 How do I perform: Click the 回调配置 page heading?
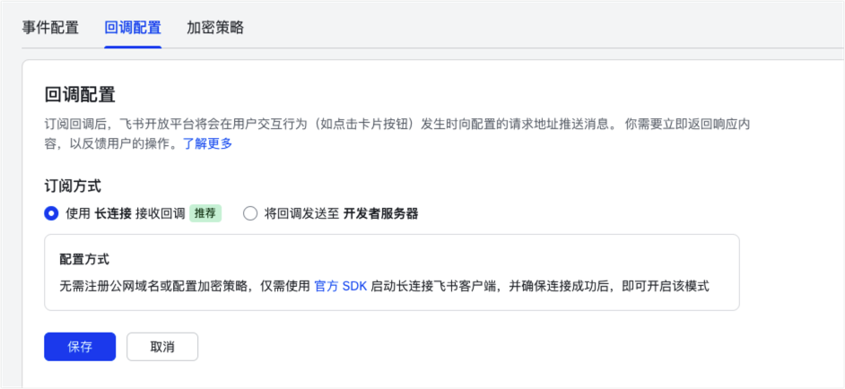[80, 94]
